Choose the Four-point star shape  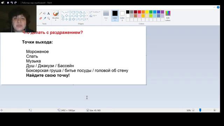(x=66, y=19)
